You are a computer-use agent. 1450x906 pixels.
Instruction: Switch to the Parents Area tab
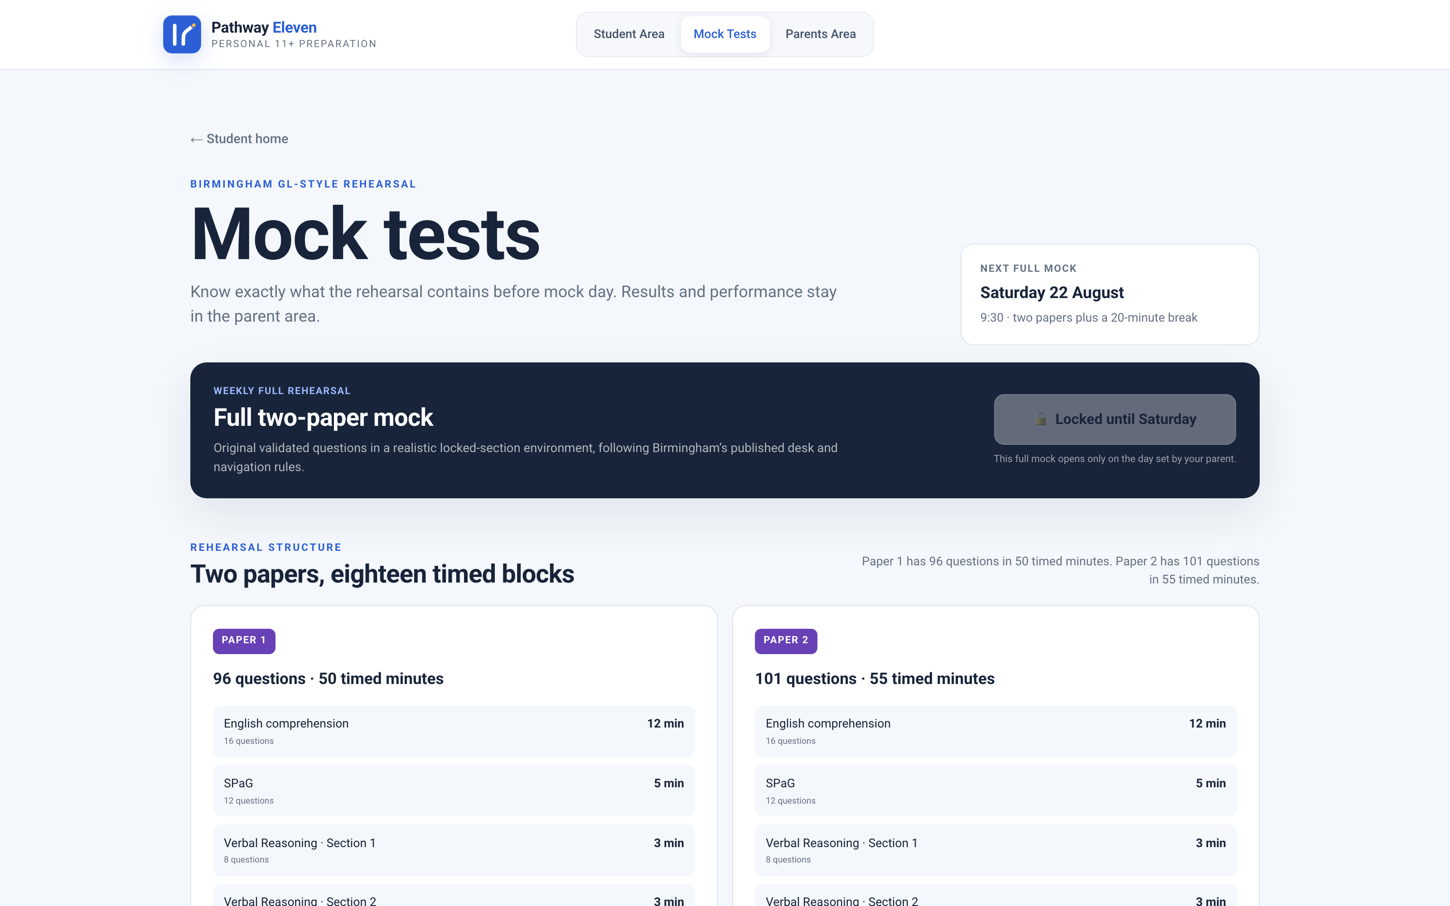click(x=820, y=34)
